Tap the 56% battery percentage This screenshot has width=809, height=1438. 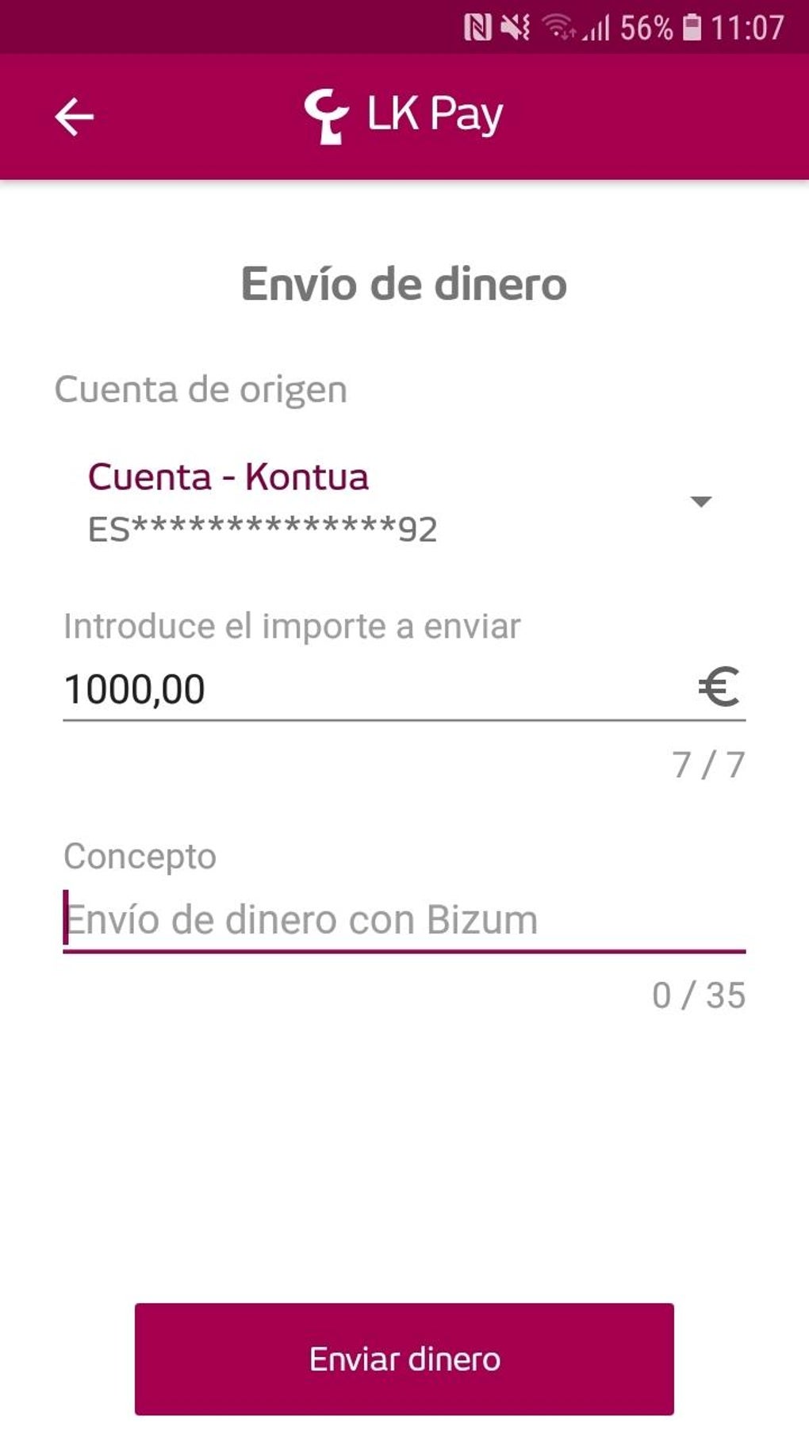click(646, 29)
